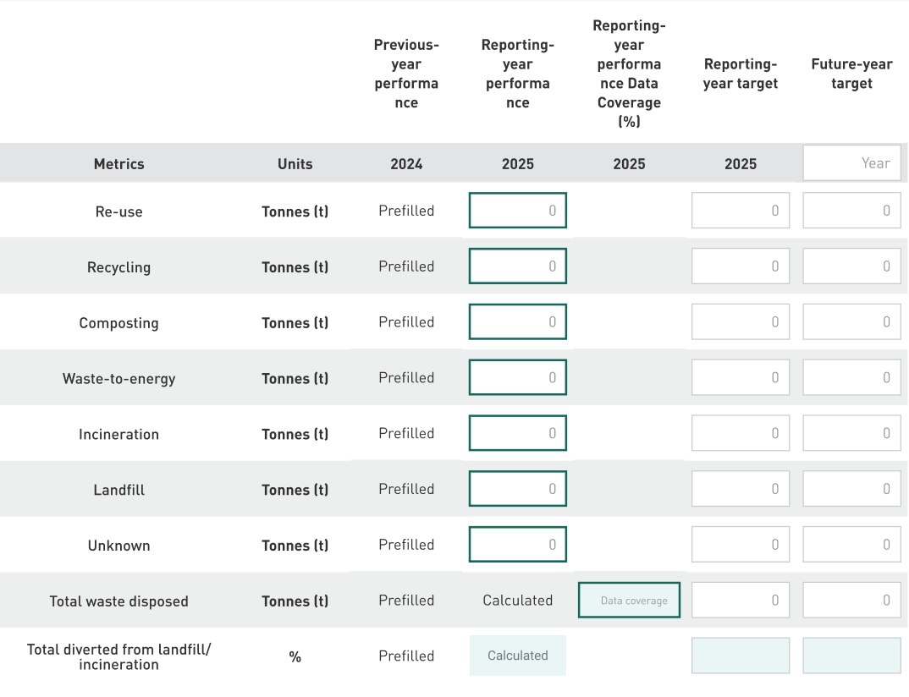Click the Recycling 2025 performance field
This screenshot has width=909, height=697.
pyautogui.click(x=517, y=266)
